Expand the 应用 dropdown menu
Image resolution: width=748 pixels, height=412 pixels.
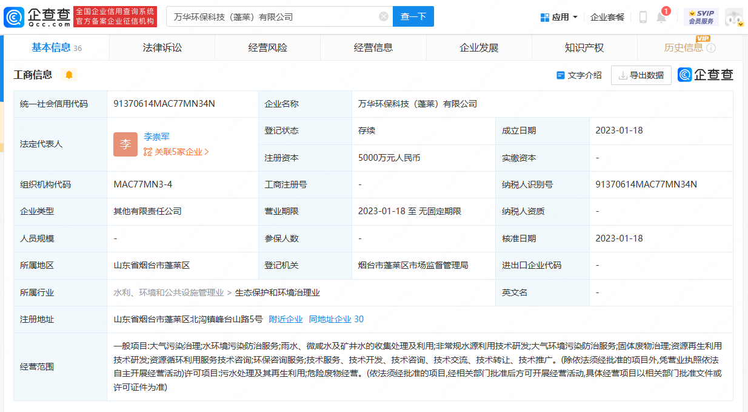[x=559, y=17]
